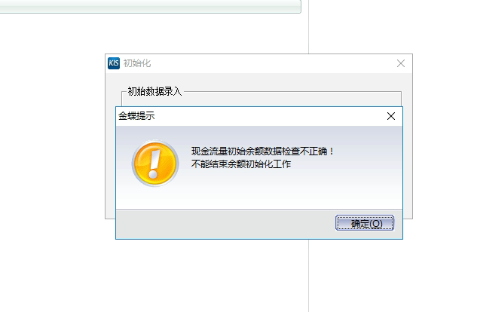The width and height of the screenshot is (477, 312).
Task: Confirm the warning with 确定(O) button
Action: click(365, 223)
